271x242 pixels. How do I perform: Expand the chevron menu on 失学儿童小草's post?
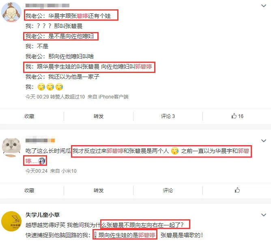click(x=264, y=215)
